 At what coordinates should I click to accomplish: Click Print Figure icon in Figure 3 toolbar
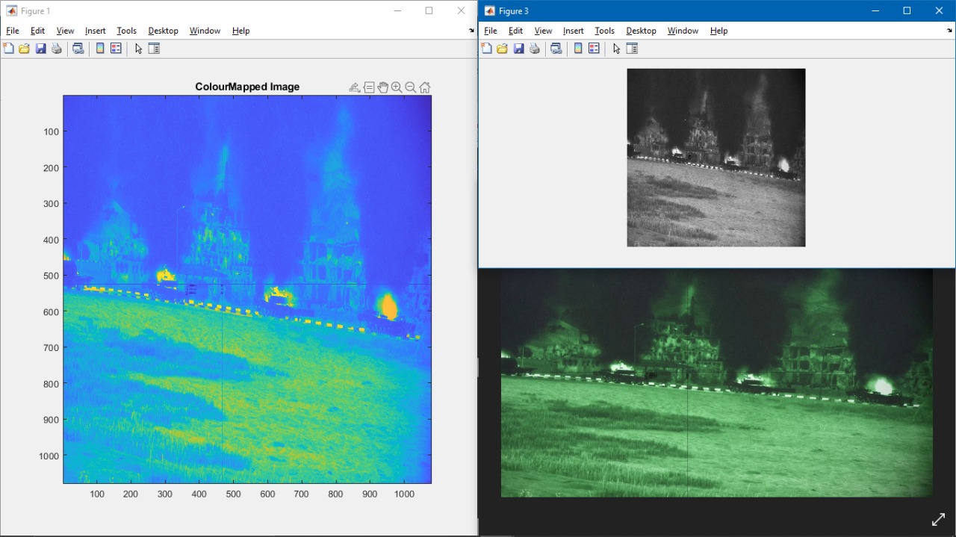[x=535, y=49]
